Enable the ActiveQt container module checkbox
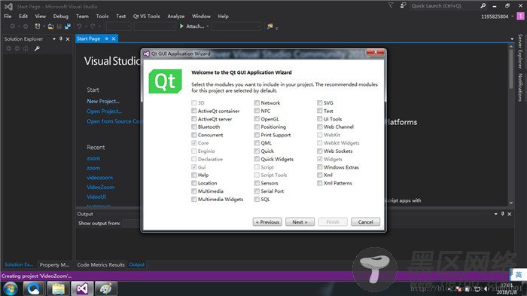The image size is (527, 296). (x=194, y=111)
